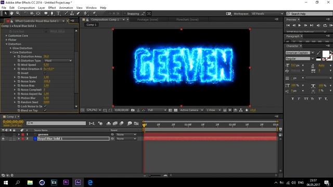
Task: Jump to first frame in Preview
Action: (x=288, y=25)
